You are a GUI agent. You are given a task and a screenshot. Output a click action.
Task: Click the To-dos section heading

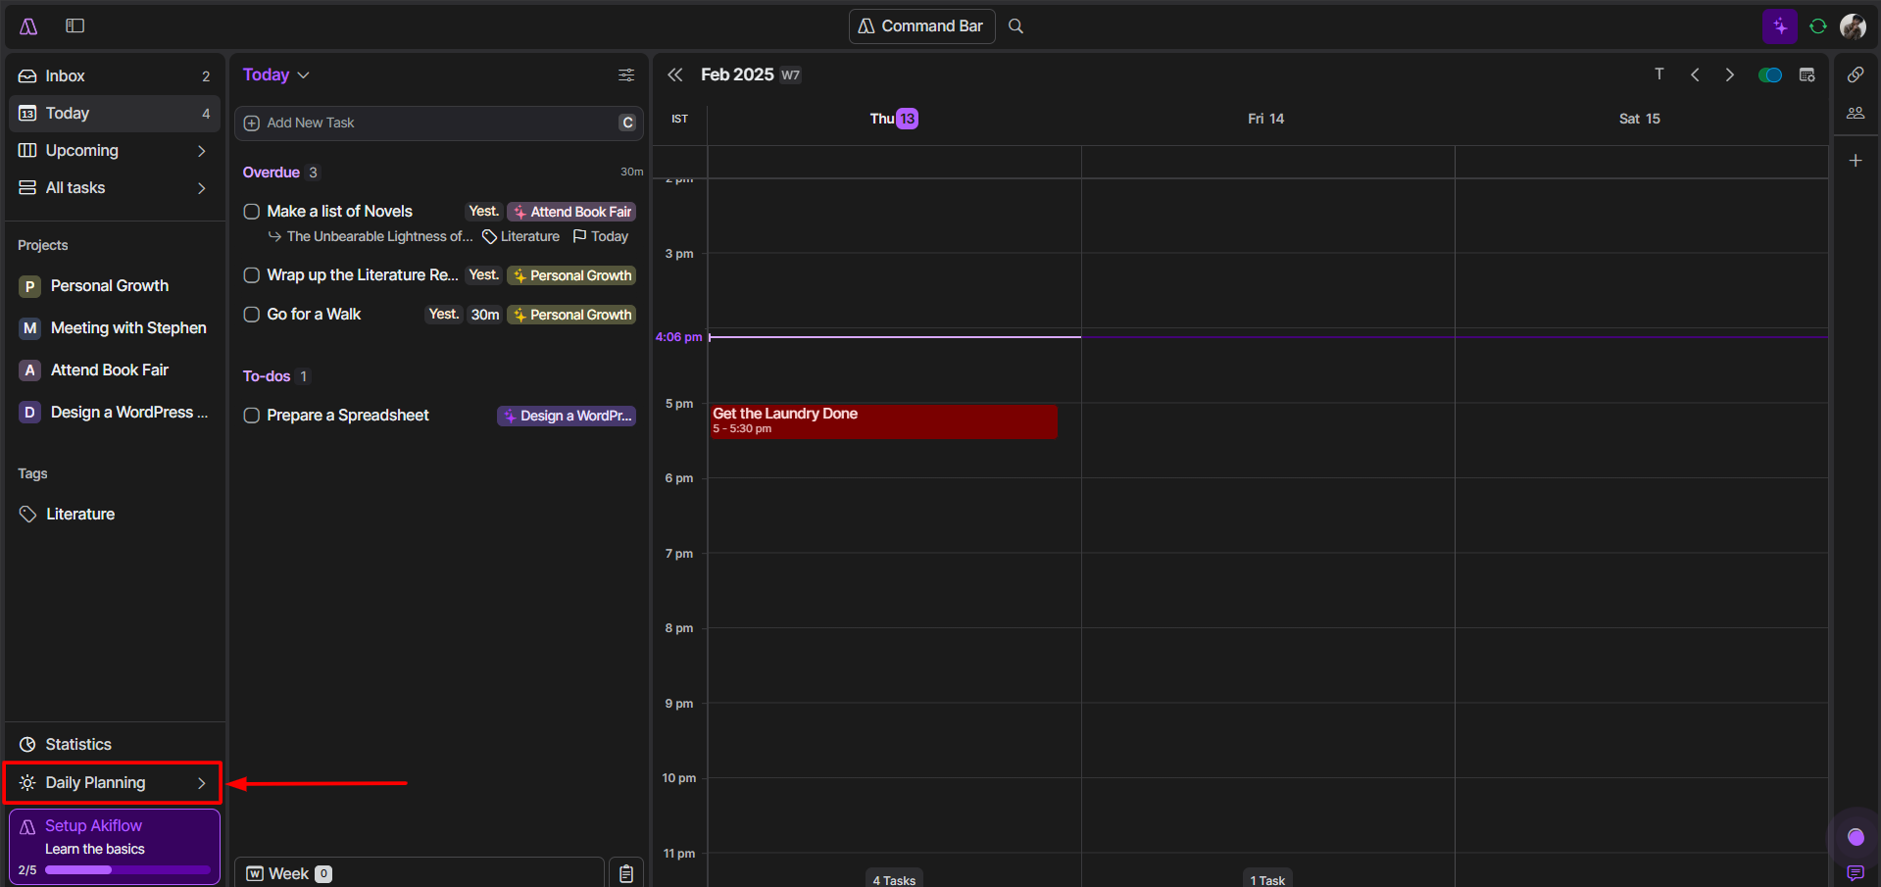pos(267,376)
